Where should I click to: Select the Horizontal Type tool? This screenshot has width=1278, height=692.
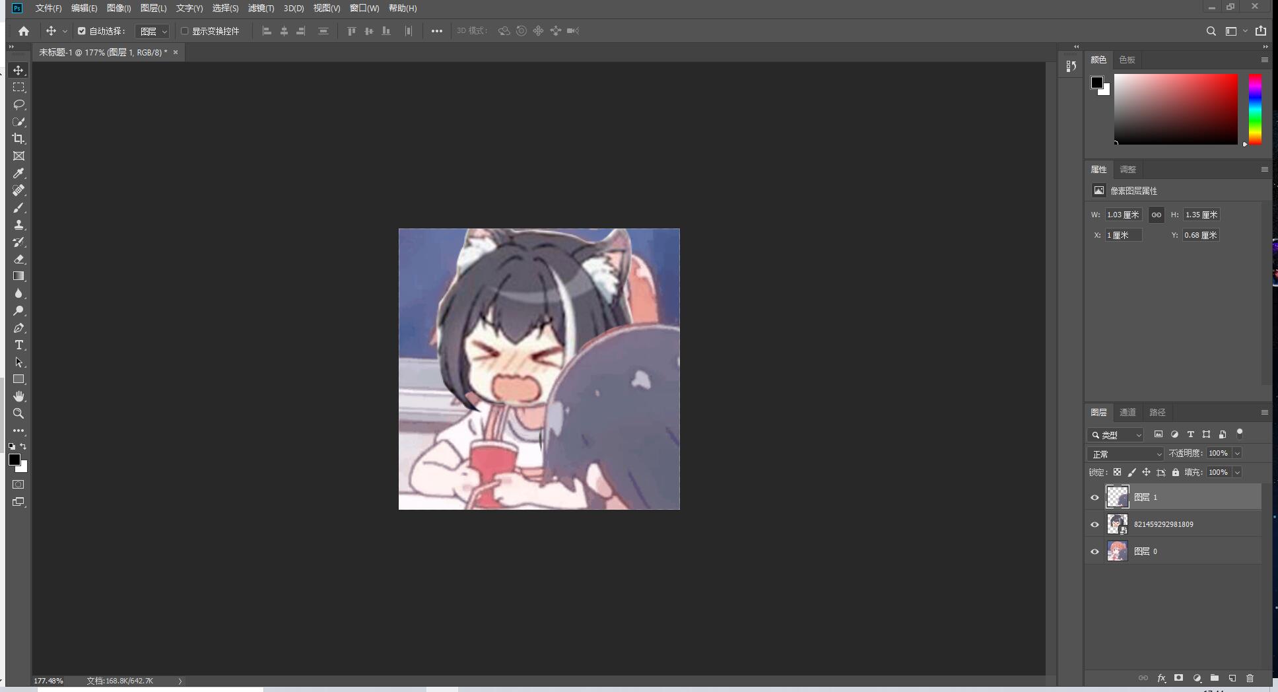pyautogui.click(x=18, y=345)
